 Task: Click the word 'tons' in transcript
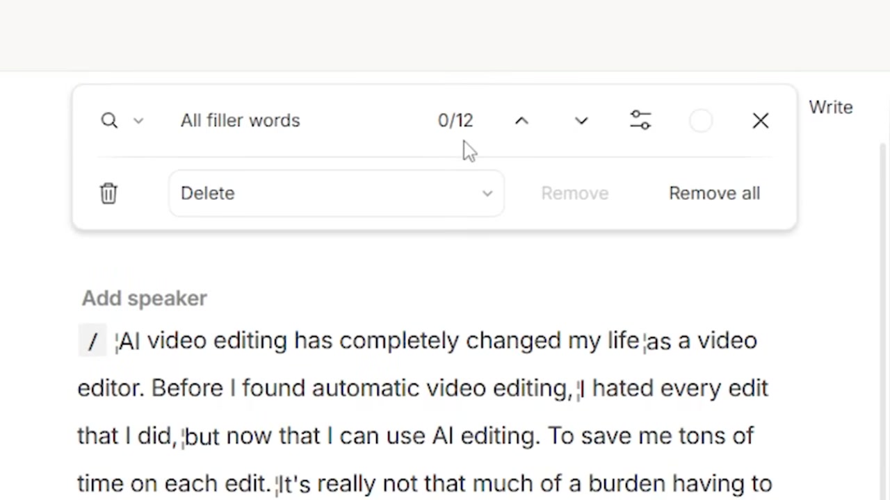[702, 436]
